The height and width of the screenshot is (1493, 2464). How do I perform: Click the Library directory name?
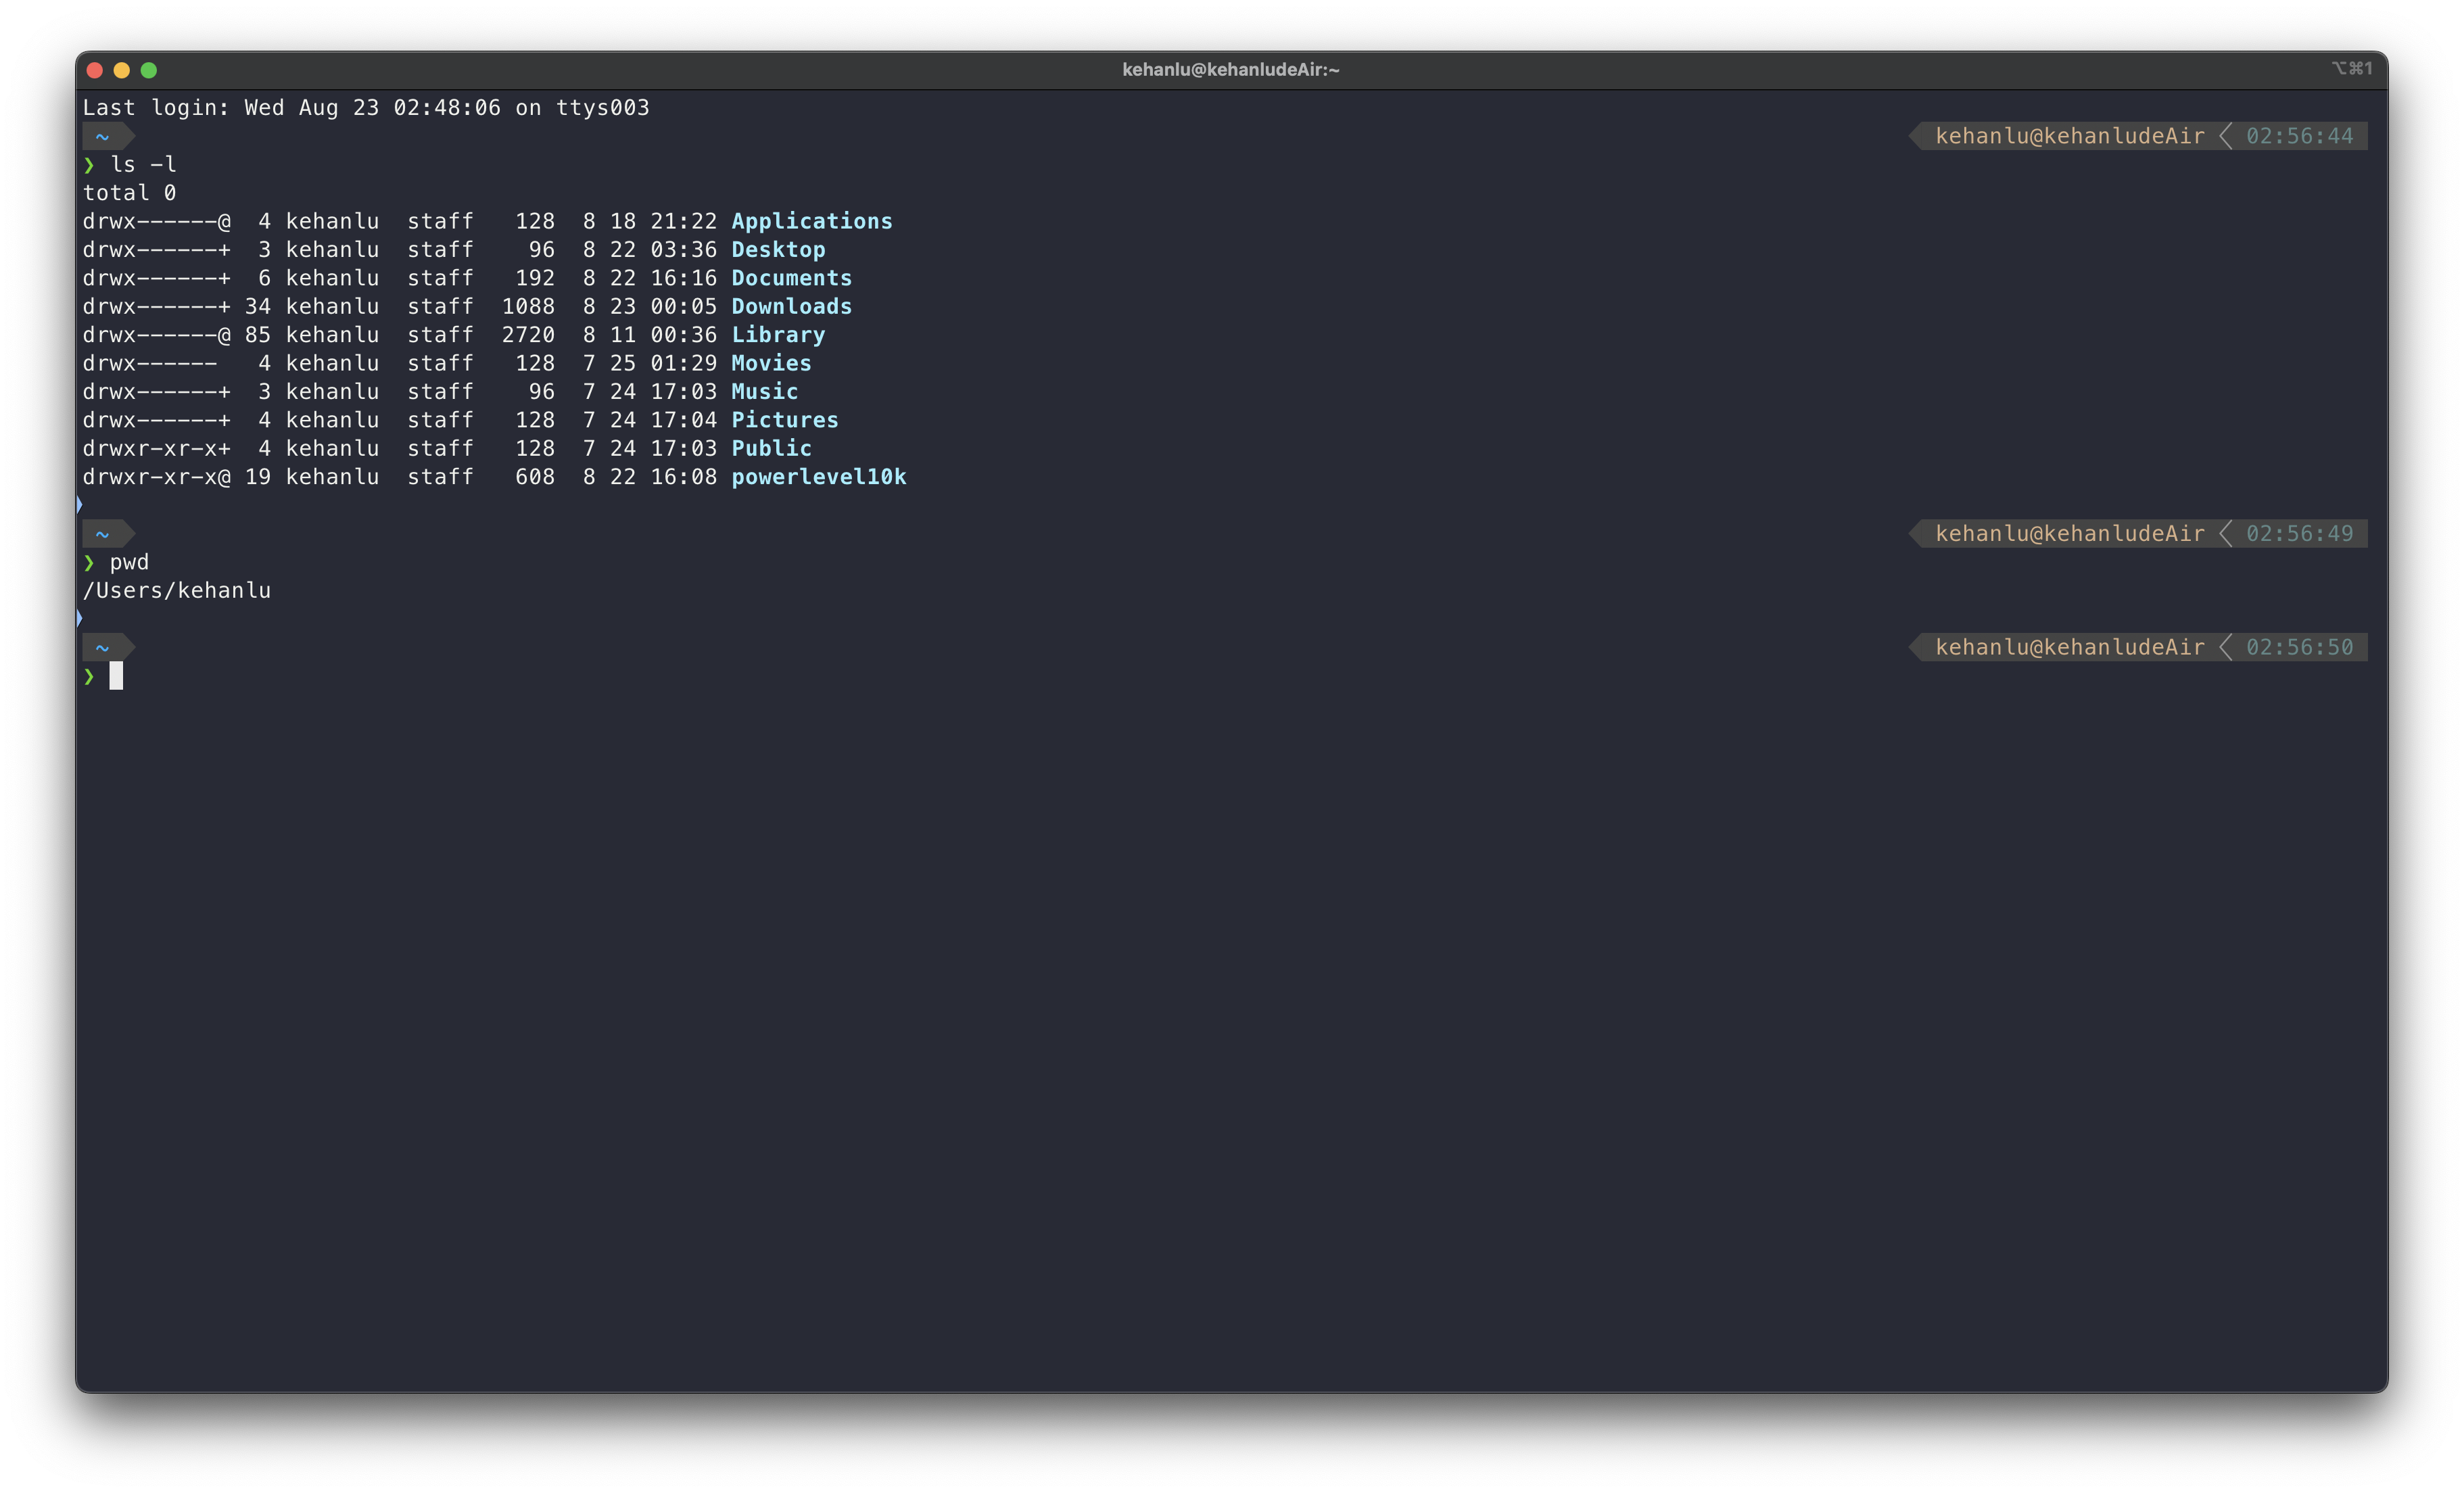point(778,335)
